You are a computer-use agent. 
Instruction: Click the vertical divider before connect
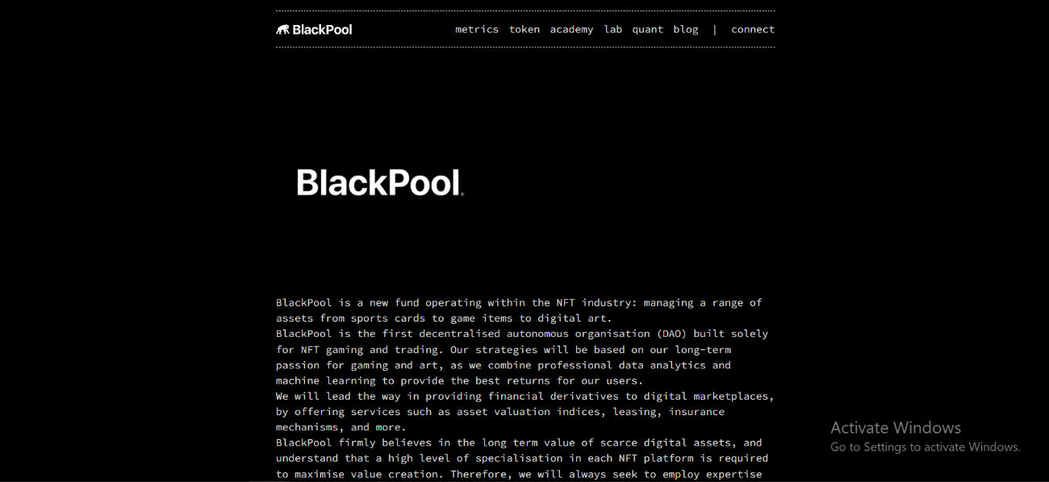714,29
